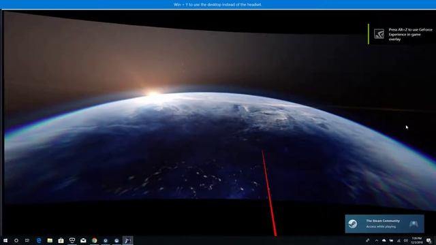Click the Steam logo in the notification
Image resolution: width=436 pixels, height=245 pixels.
(x=353, y=224)
